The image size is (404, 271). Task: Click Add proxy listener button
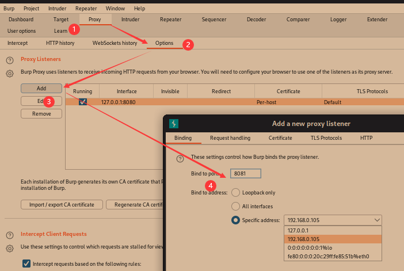(x=41, y=89)
